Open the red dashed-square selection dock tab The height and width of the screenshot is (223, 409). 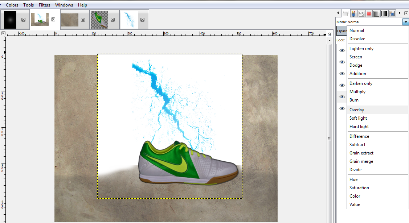pyautogui.click(x=369, y=13)
